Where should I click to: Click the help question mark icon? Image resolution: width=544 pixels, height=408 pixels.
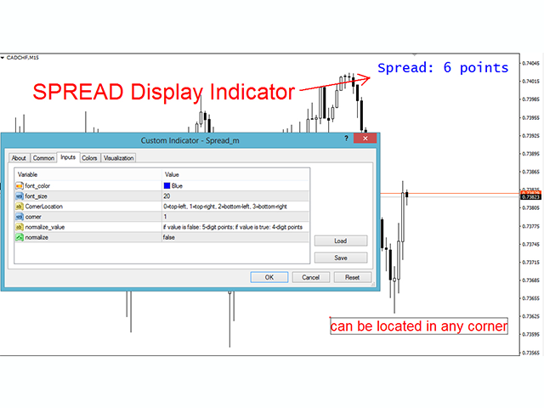346,139
